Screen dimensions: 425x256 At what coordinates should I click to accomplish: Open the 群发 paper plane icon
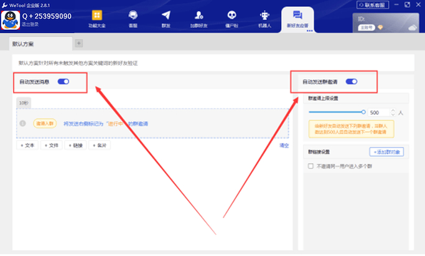[x=166, y=15]
